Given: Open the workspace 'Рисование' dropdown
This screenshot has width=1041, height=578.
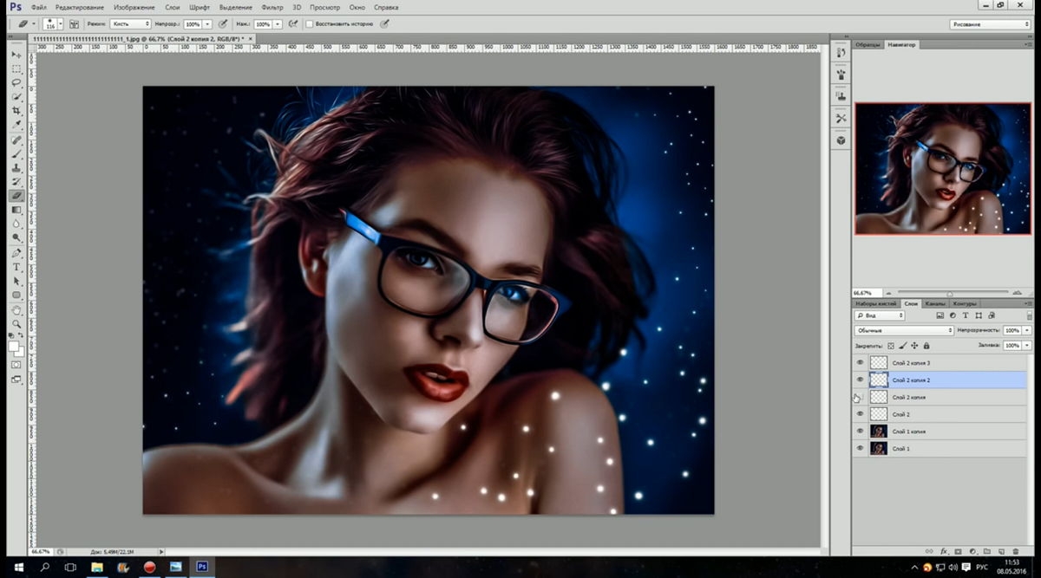Looking at the screenshot, I should click(989, 24).
